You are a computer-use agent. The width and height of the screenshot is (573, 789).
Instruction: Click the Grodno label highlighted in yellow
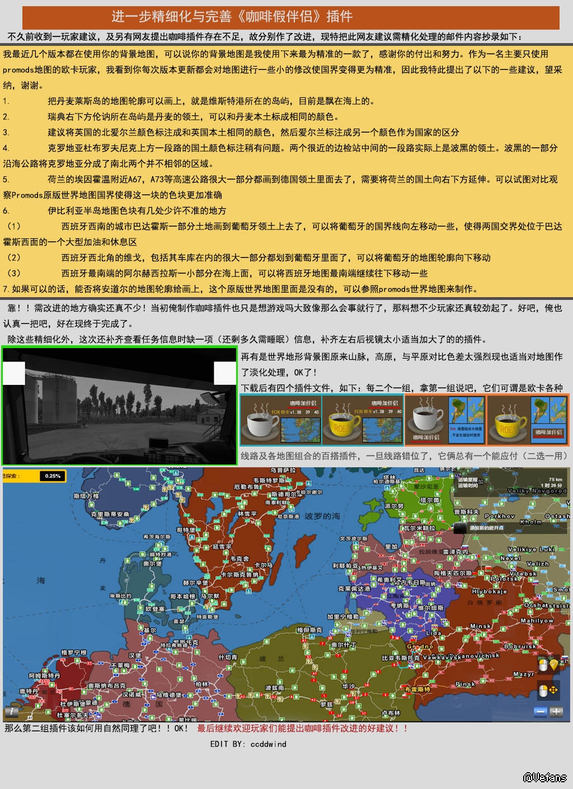420,647
